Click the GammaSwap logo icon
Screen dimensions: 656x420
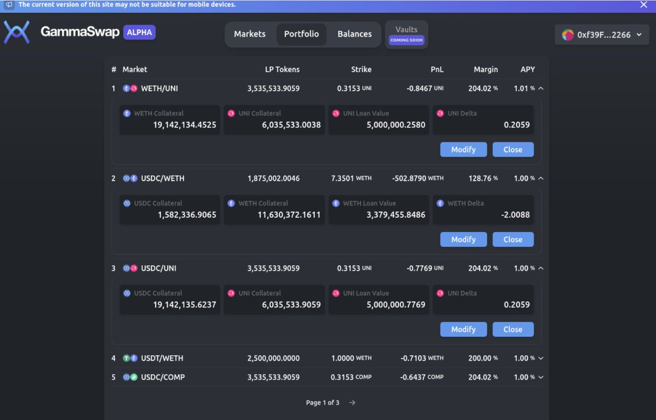pos(16,33)
